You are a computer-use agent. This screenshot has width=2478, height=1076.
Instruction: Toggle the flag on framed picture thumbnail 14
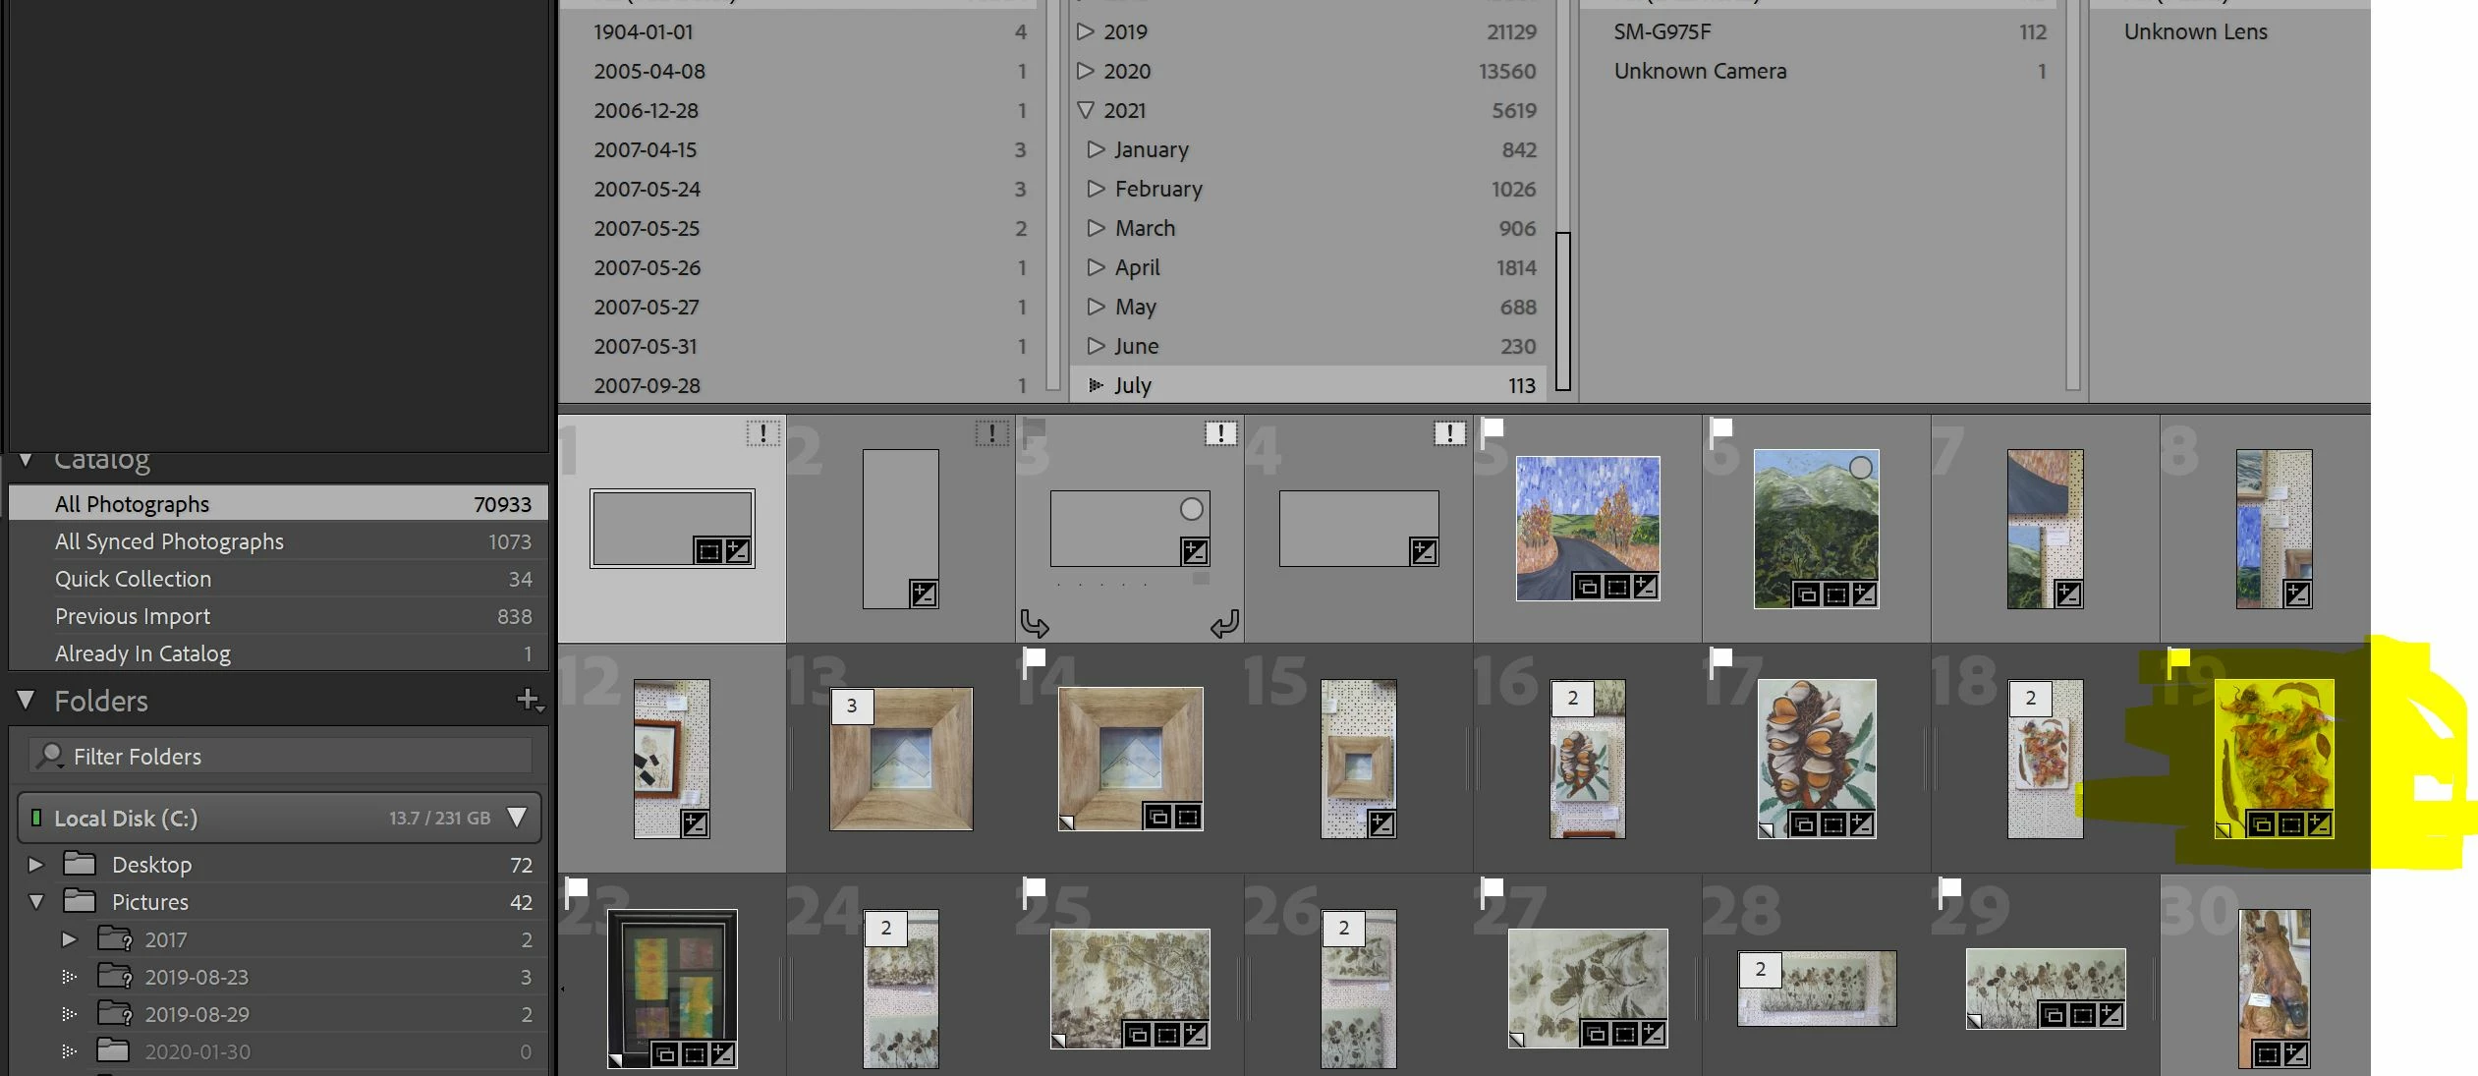tap(1034, 656)
